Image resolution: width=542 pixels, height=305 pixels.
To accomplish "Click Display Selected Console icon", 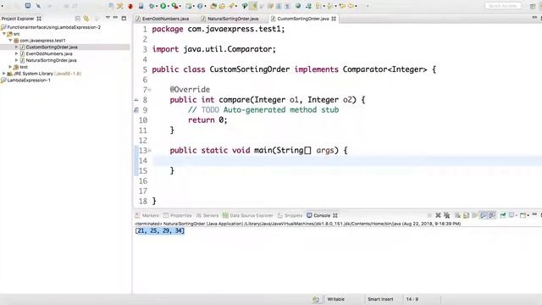I will click(512, 215).
